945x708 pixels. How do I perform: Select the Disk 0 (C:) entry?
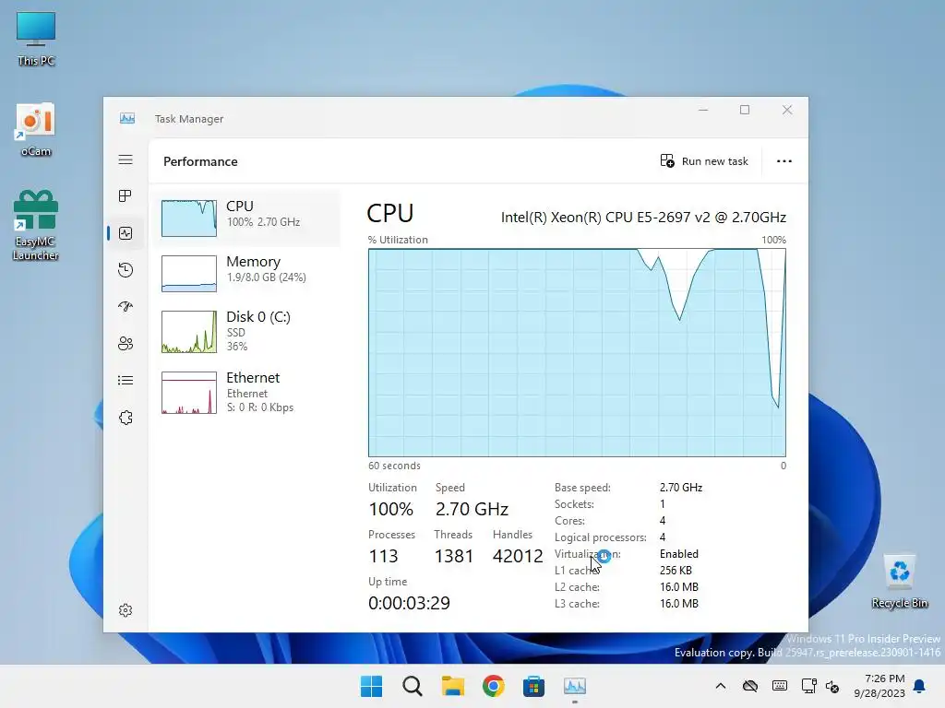[247, 331]
